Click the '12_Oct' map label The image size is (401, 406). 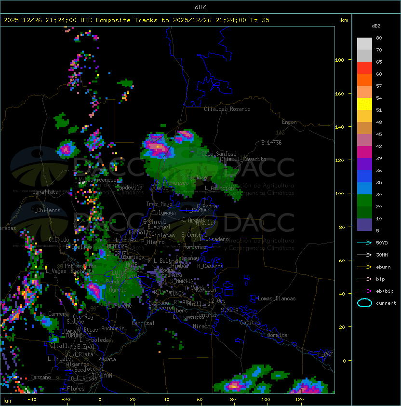[217, 301]
